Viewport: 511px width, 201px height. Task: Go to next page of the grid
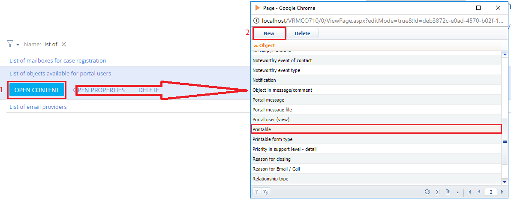(502, 192)
